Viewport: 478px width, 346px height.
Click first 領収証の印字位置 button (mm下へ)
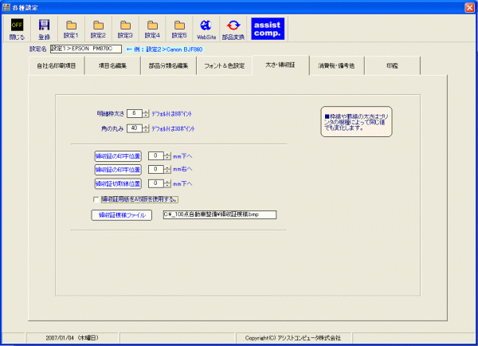coord(118,156)
